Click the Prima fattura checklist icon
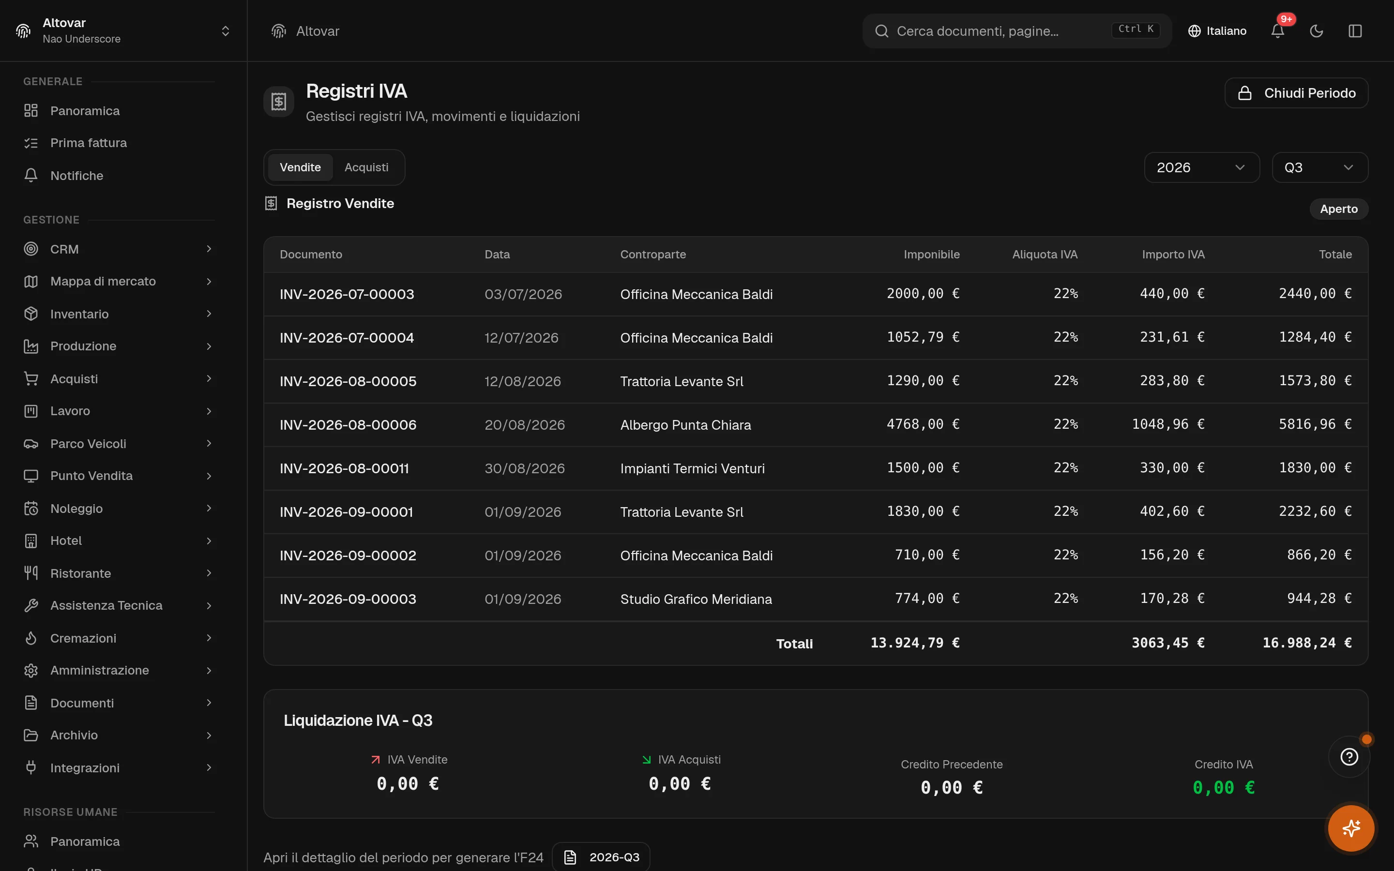 click(x=31, y=143)
